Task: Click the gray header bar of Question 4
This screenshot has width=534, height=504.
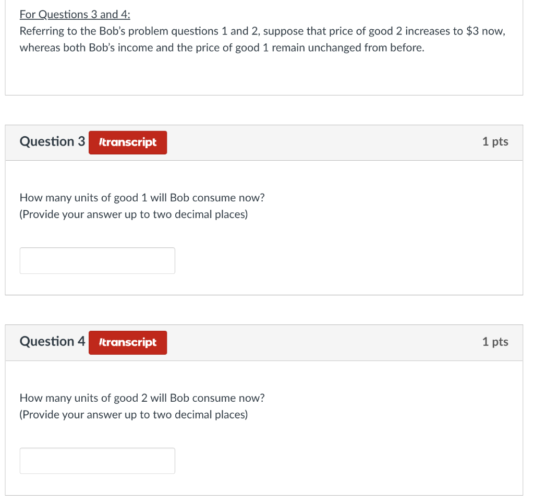Action: click(x=313, y=342)
